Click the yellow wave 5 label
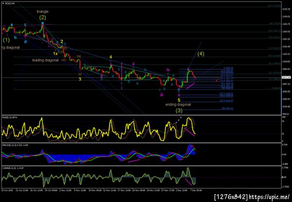 [179, 100]
